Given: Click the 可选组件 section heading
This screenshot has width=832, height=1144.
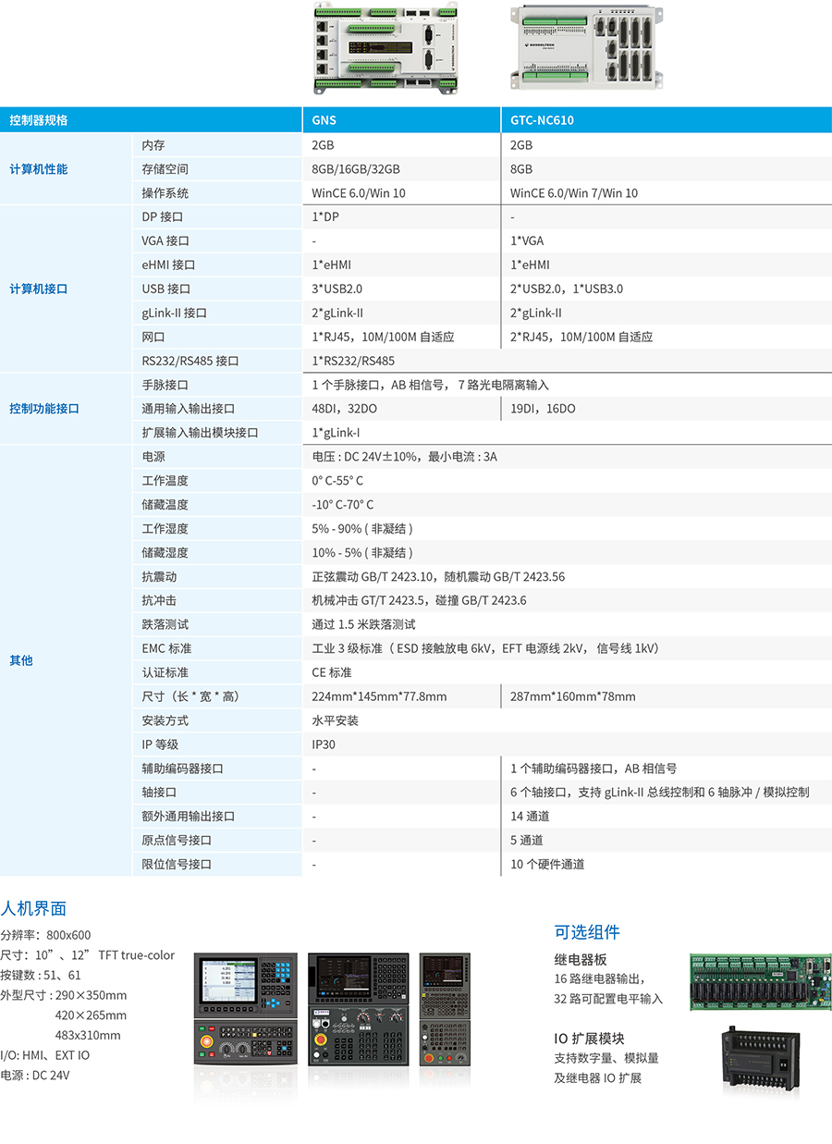Looking at the screenshot, I should click(x=587, y=932).
